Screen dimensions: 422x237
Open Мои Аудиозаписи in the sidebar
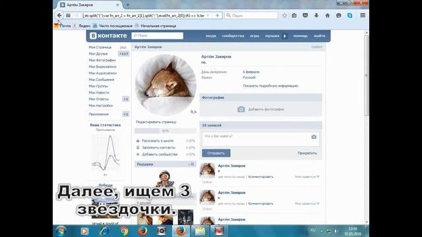pos(103,73)
